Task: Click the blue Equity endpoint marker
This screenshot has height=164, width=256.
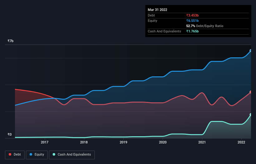Action: pyautogui.click(x=251, y=51)
